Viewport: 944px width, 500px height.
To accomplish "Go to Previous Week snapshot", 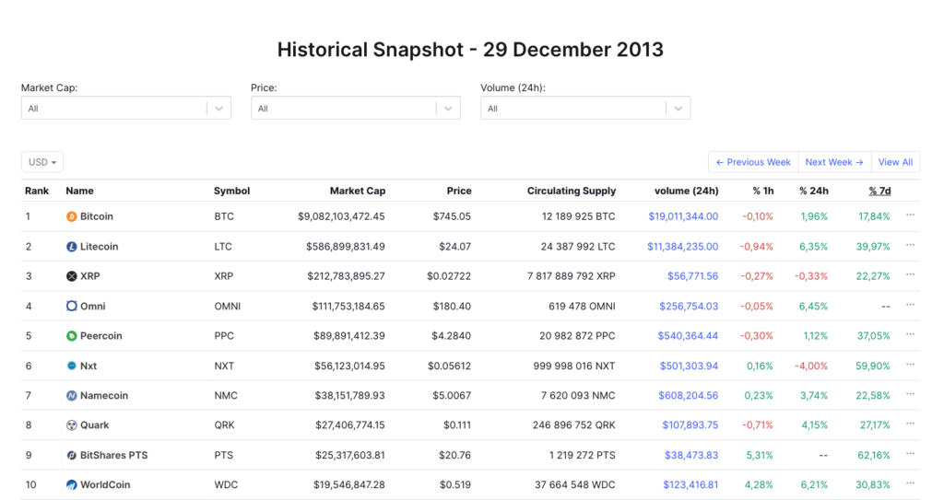I will pyautogui.click(x=753, y=162).
